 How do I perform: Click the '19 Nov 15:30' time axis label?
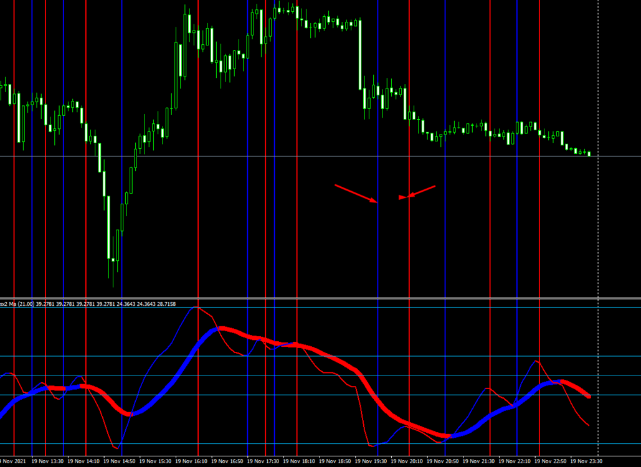coord(155,461)
